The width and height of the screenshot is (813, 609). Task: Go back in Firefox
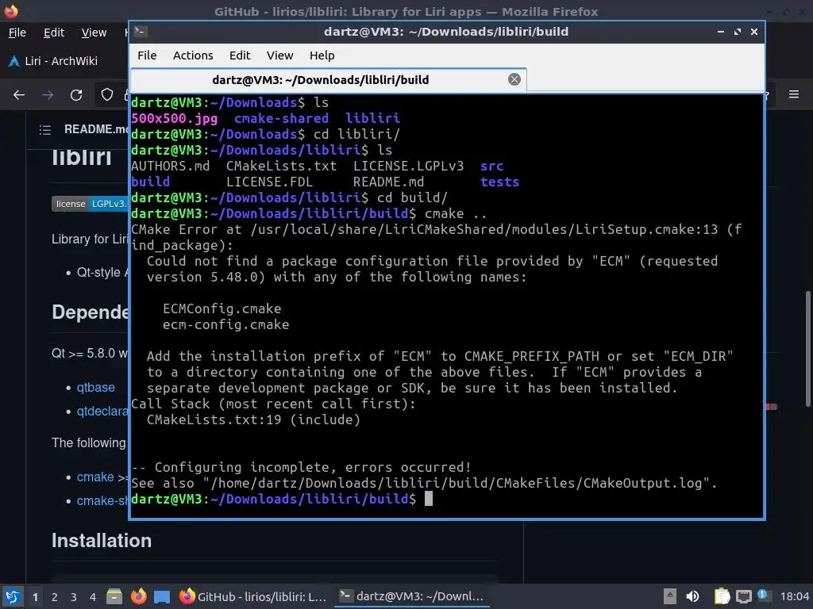pyautogui.click(x=19, y=95)
